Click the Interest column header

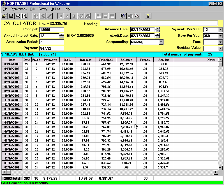pos(85,60)
